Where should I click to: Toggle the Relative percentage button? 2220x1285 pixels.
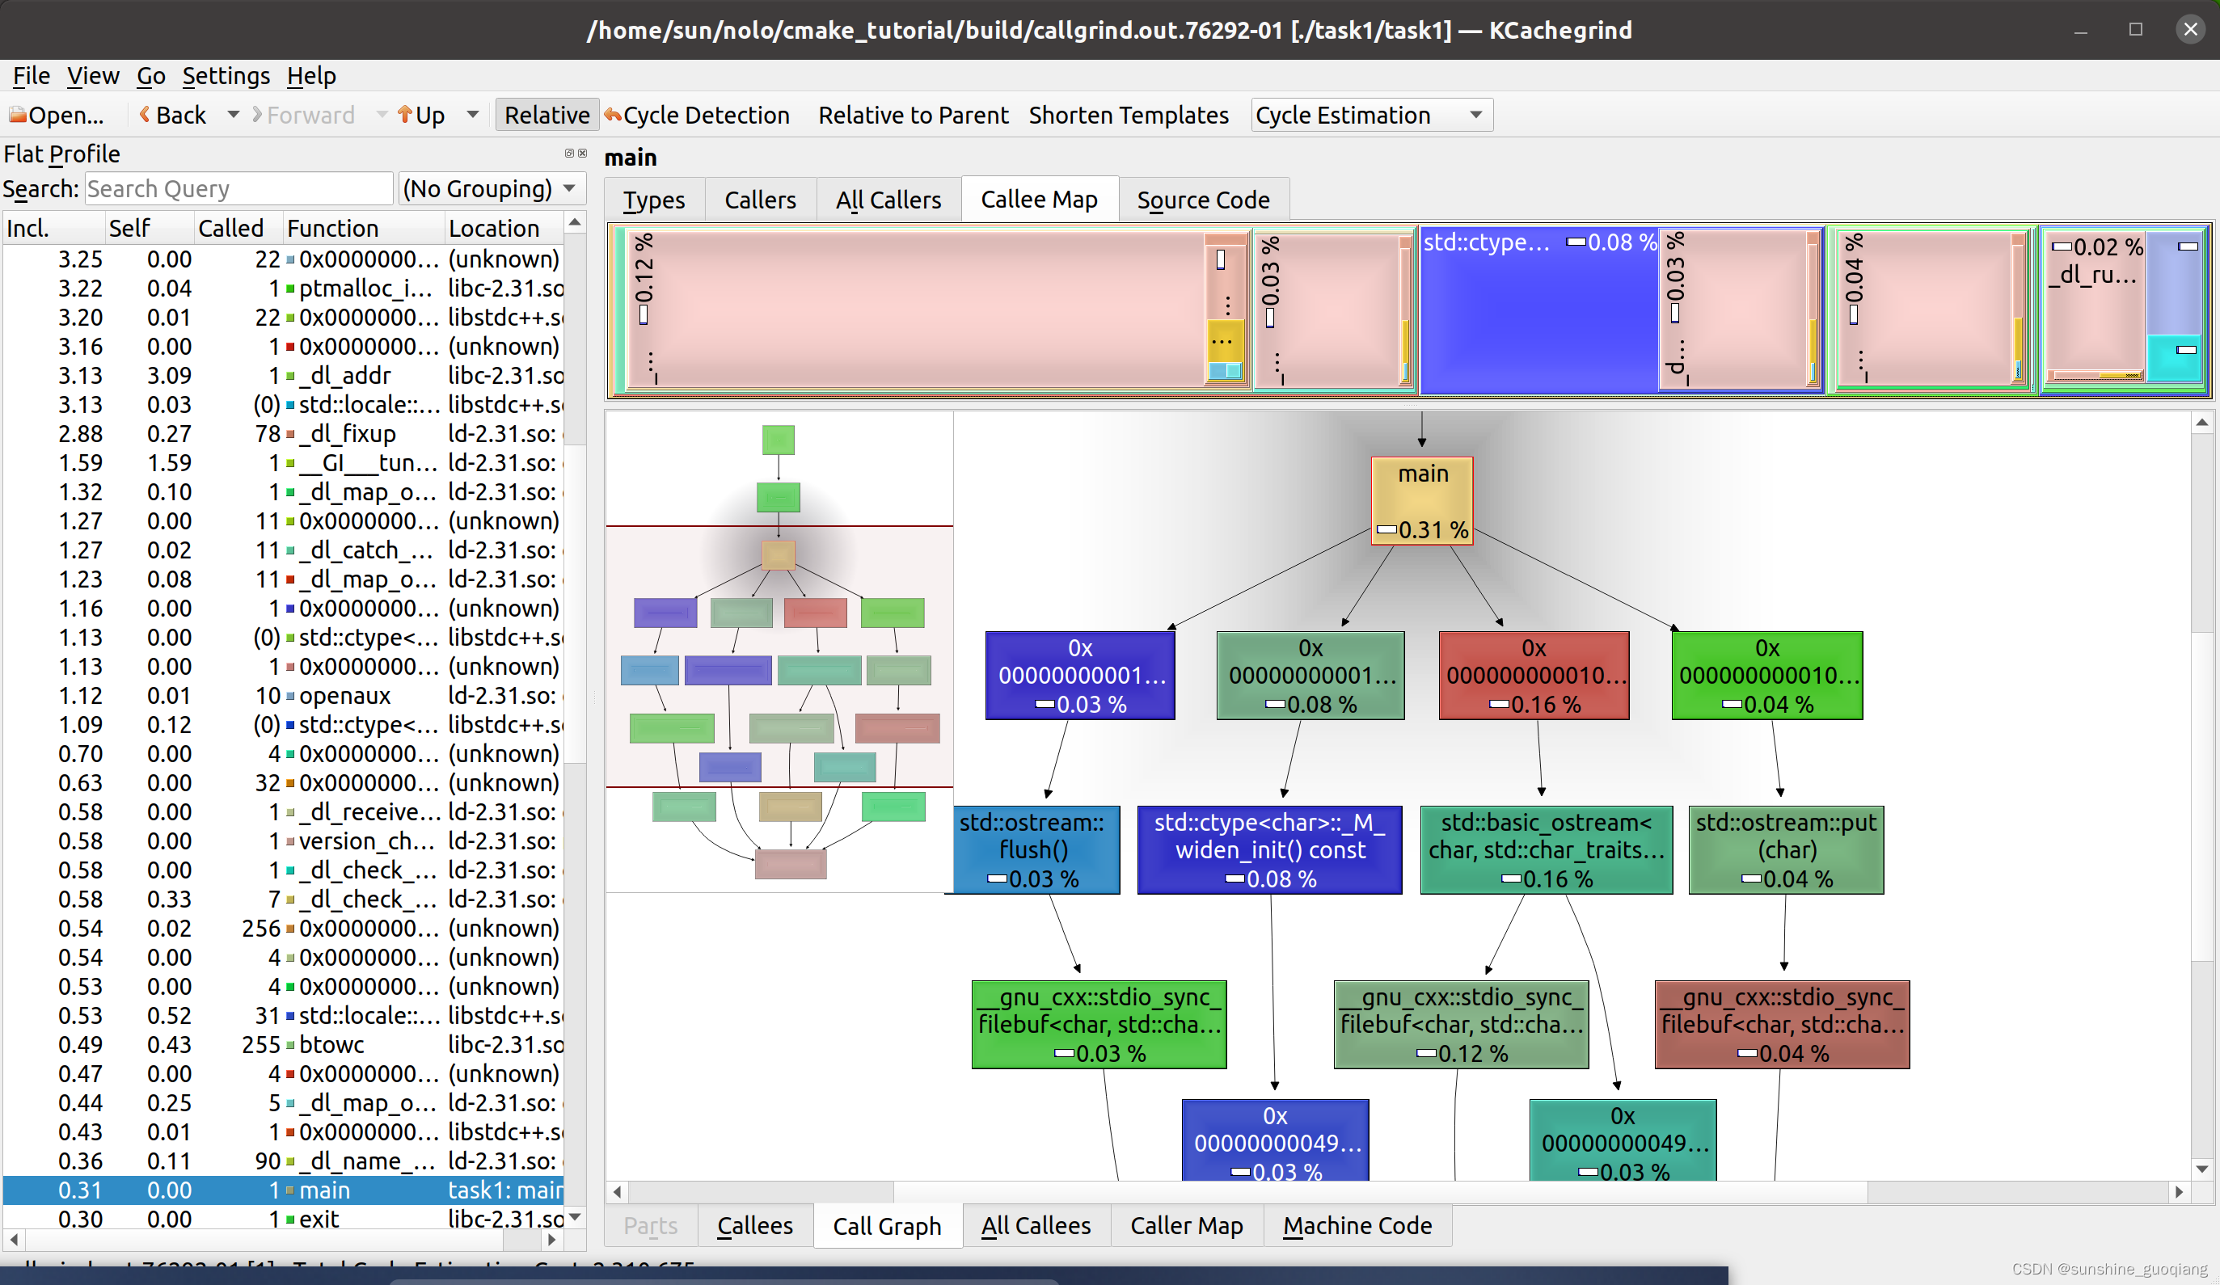click(547, 115)
